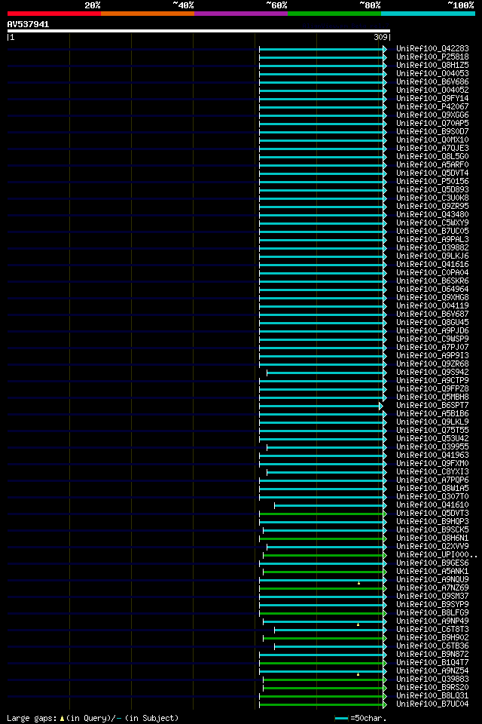
Task: Click the red 20% identity legend segment
Action: [54, 14]
